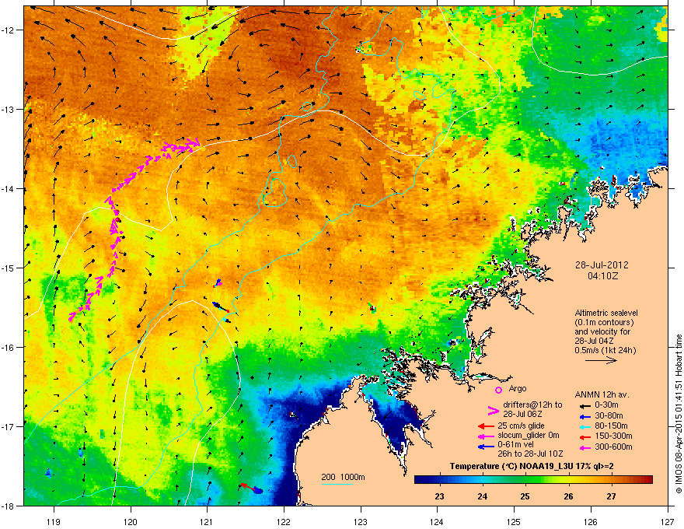Click the latitude axis label -12
Image resolution: width=684 pixels, height=529 pixels.
click(x=9, y=30)
